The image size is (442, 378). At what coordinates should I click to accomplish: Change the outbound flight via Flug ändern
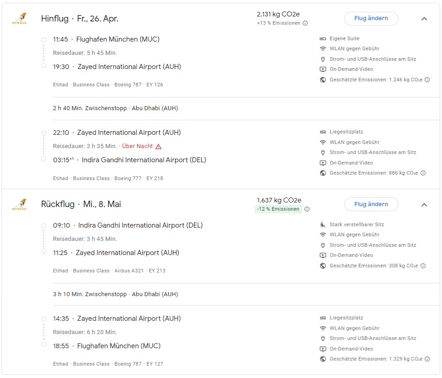point(371,19)
